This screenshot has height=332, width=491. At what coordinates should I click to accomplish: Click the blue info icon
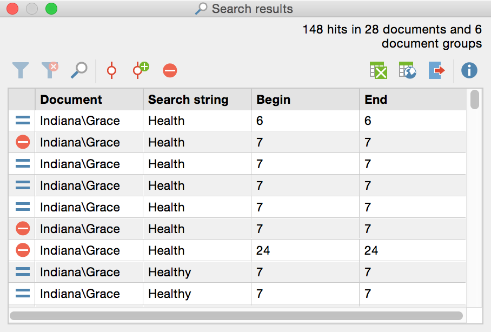[x=469, y=70]
